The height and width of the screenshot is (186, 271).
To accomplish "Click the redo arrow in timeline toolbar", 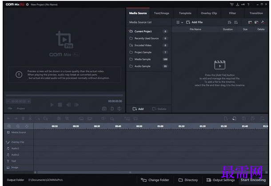I will pos(16,119).
